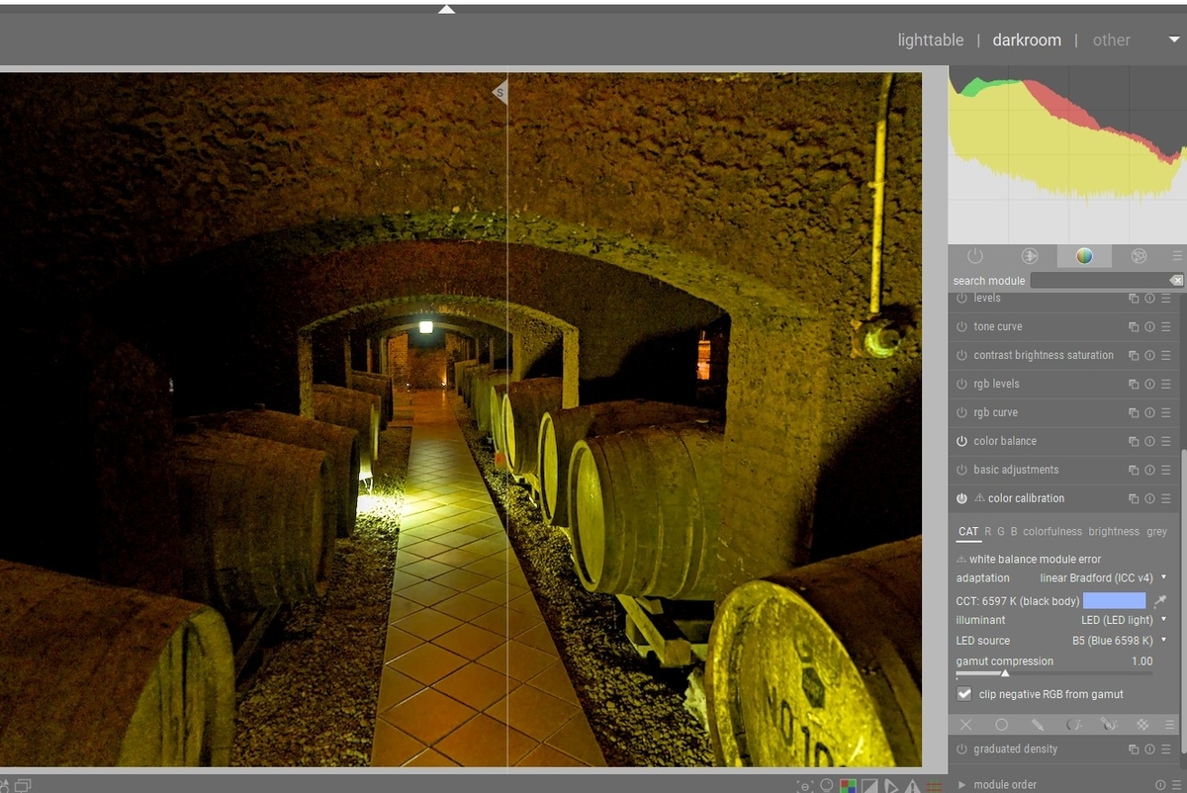
Task: Select drawn and parametric mask blending
Action: (1107, 725)
